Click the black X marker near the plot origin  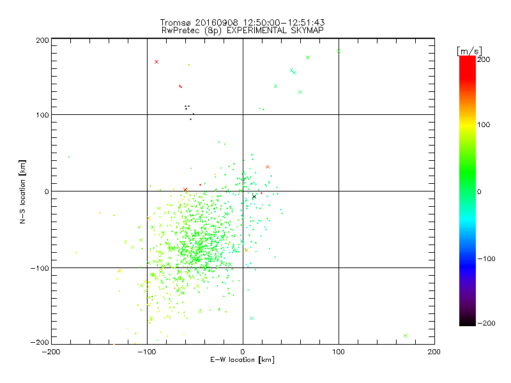(x=254, y=197)
